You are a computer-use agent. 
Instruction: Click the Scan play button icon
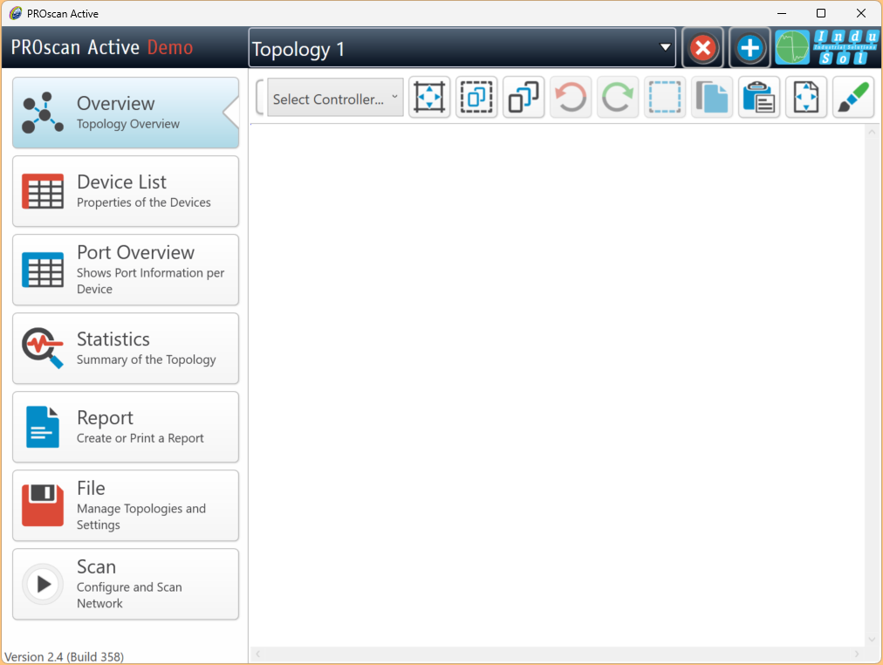click(x=43, y=584)
